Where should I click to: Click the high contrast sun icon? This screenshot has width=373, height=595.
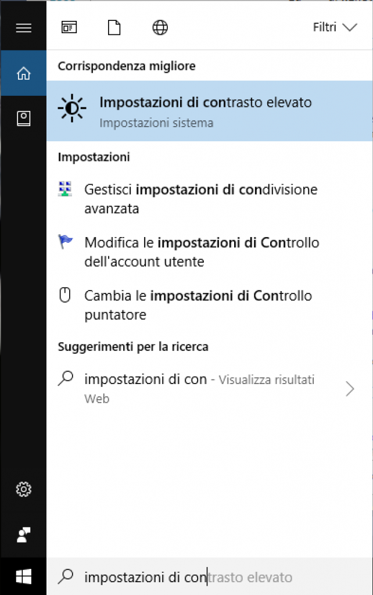[x=72, y=109]
